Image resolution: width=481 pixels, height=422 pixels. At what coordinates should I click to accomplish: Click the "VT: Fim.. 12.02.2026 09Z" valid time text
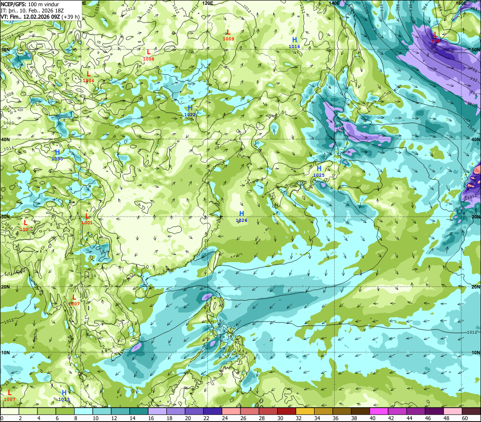click(30, 17)
